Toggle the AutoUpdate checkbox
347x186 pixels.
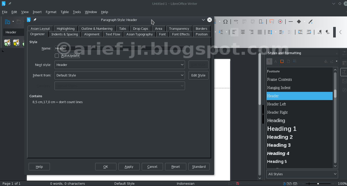(x=57, y=56)
